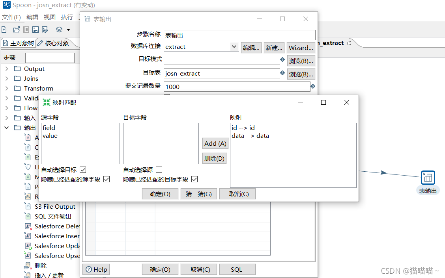445x278 pixels.
Task: Click the perspectives layers toolbar icon
Action: tap(59, 30)
